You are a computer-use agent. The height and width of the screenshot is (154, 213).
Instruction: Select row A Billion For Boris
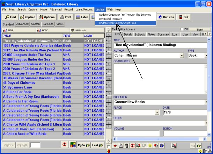pyautogui.click(x=53, y=92)
